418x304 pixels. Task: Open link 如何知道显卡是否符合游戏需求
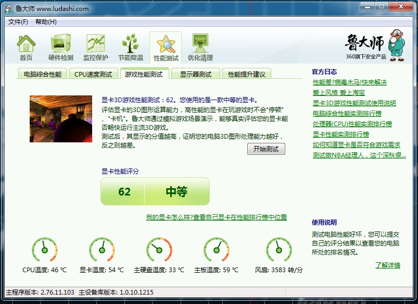(x=357, y=145)
